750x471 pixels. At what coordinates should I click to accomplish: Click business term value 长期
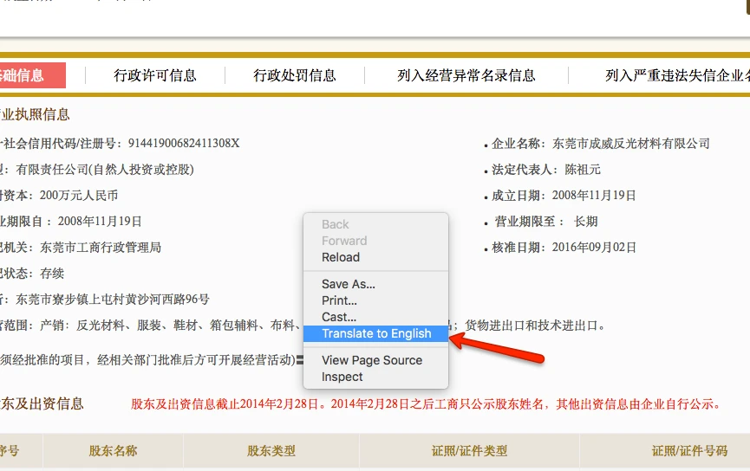(585, 222)
